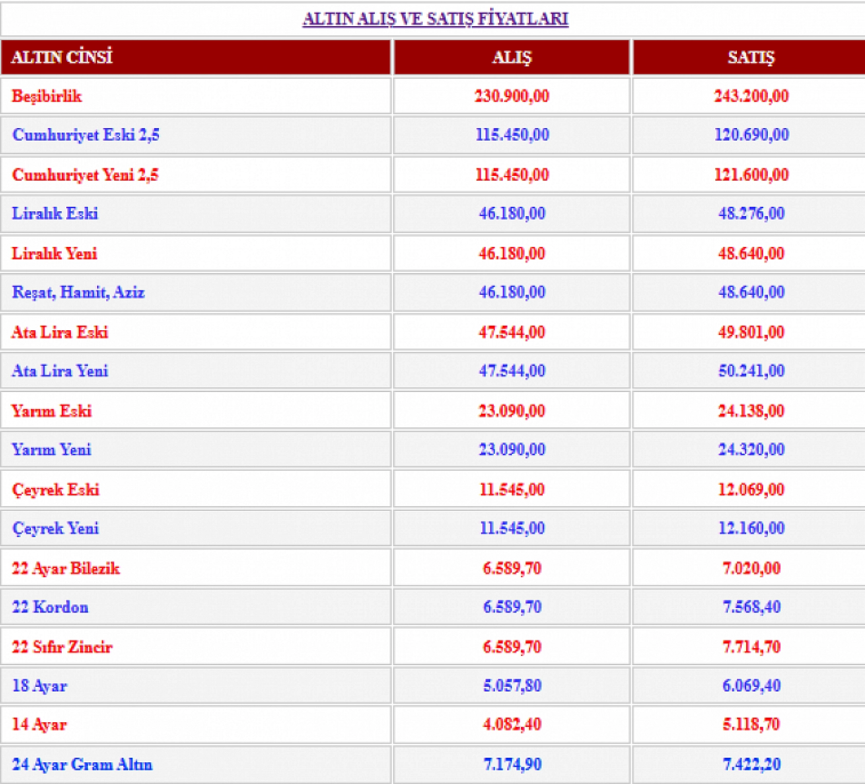
Task: Click Cumhuriyet Yeni 2,5 selling price 121.600,00
Action: (751, 175)
